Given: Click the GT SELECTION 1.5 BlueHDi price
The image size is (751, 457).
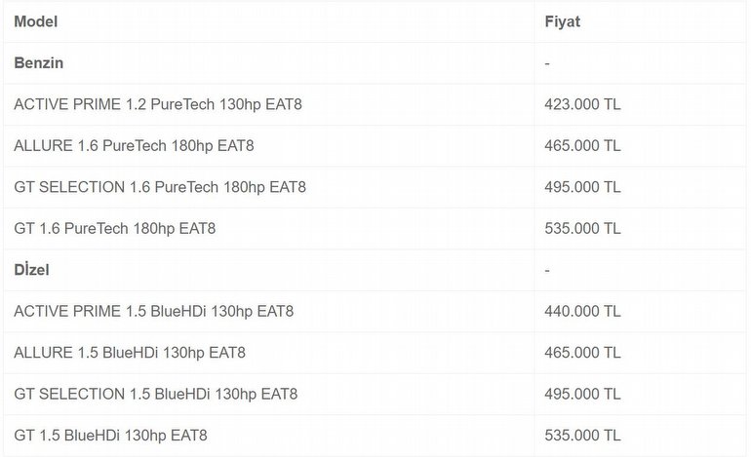Looking at the screenshot, I should [582, 394].
